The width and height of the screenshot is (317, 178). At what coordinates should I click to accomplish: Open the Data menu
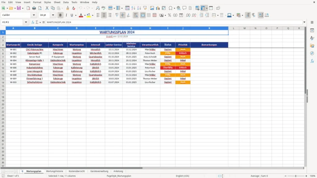coord(66,2)
